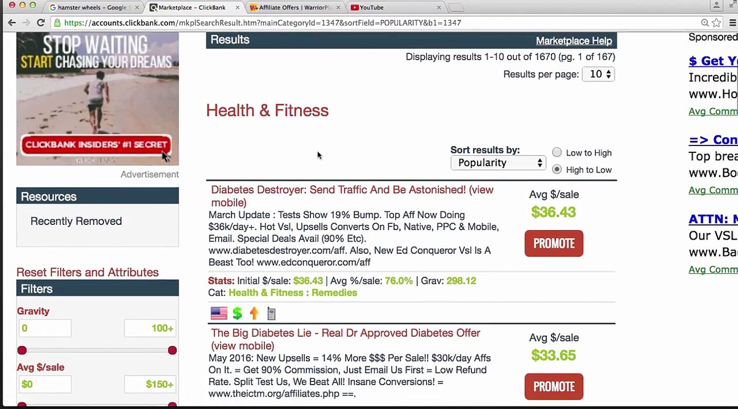
Task: Open the Health & Fitness : Remedies category link
Action: click(293, 293)
